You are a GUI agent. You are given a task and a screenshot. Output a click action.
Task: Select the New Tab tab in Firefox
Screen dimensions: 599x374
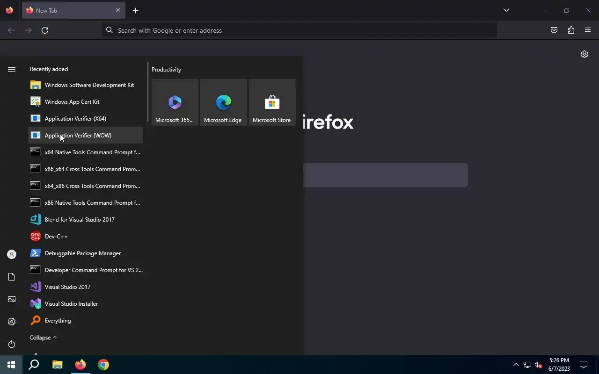[x=73, y=10]
